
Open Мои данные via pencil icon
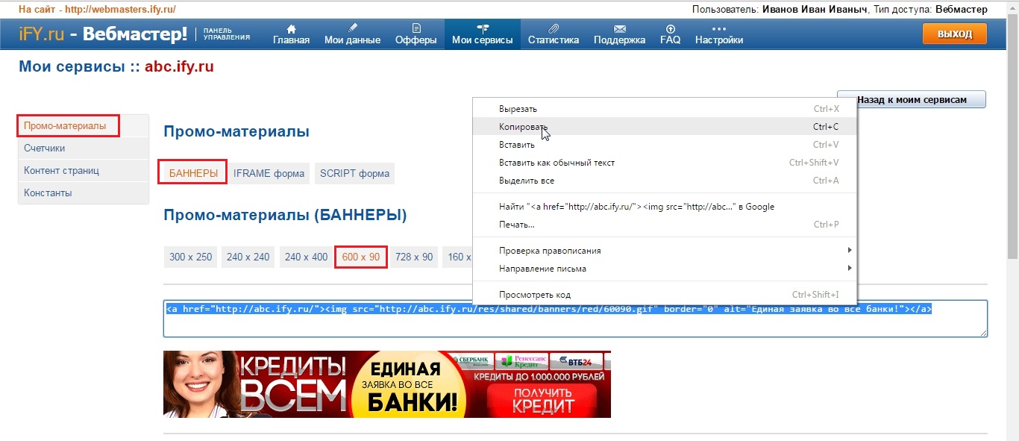(x=352, y=28)
